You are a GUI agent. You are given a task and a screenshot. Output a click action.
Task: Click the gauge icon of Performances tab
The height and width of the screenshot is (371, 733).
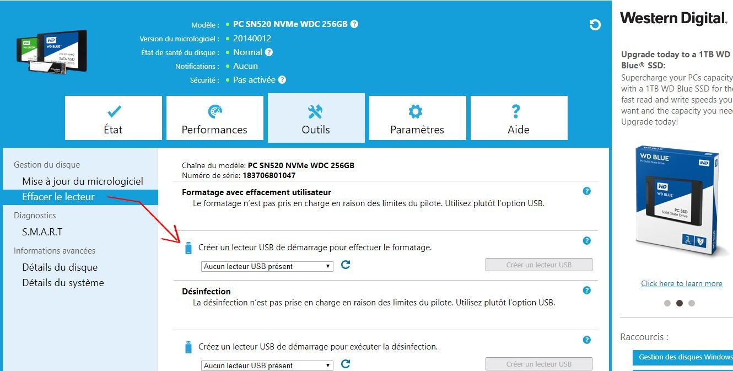[x=214, y=112]
